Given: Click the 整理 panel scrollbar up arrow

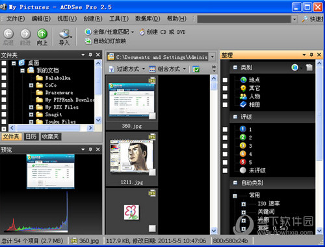Looking at the screenshot, I should (319, 64).
